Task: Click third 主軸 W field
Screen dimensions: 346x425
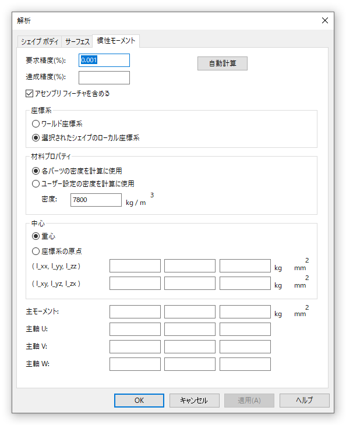Action: [x=245, y=364]
